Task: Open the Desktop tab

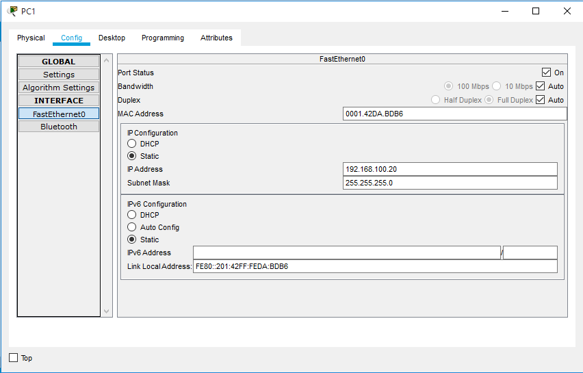Action: (112, 38)
